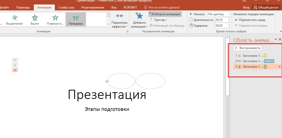
Task: Select the Плавное приближение animation effect
Action: (x=55, y=19)
